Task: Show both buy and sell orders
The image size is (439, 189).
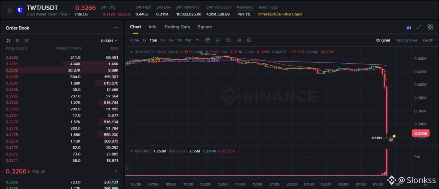Action: click(8, 41)
